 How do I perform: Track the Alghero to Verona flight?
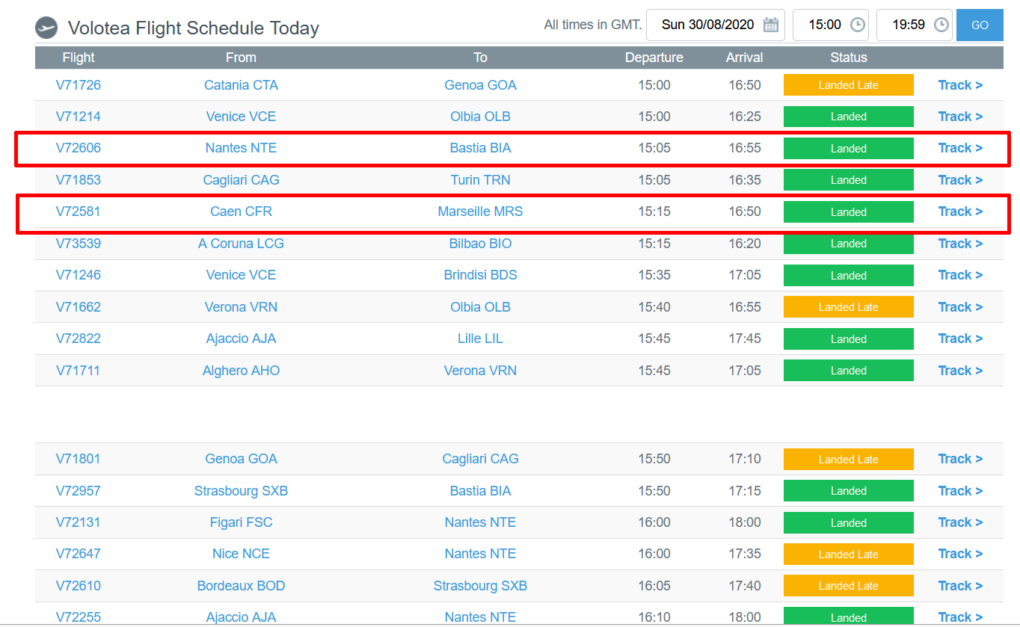point(960,371)
